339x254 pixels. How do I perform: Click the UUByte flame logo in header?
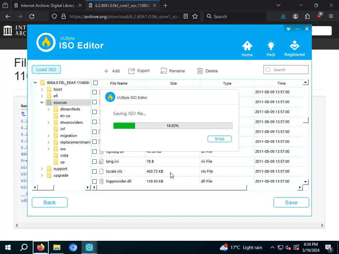(x=46, y=42)
